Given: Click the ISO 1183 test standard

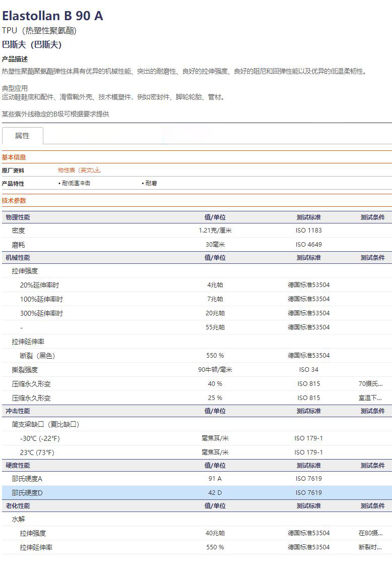Looking at the screenshot, I should coord(308,231).
